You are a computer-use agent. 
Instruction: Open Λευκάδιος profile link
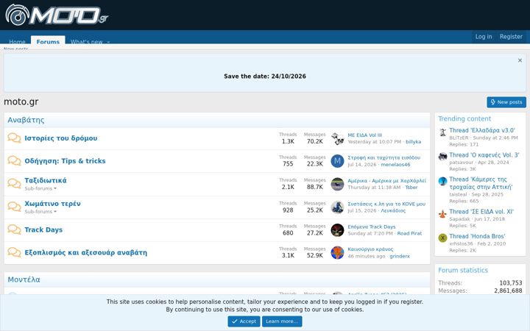[393, 210]
